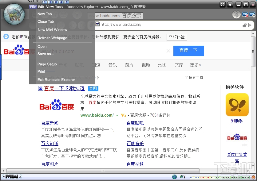Screen dimensions: 257x181
Task: Click the globe-with-key icon in status bar
Action: [x=183, y=177]
